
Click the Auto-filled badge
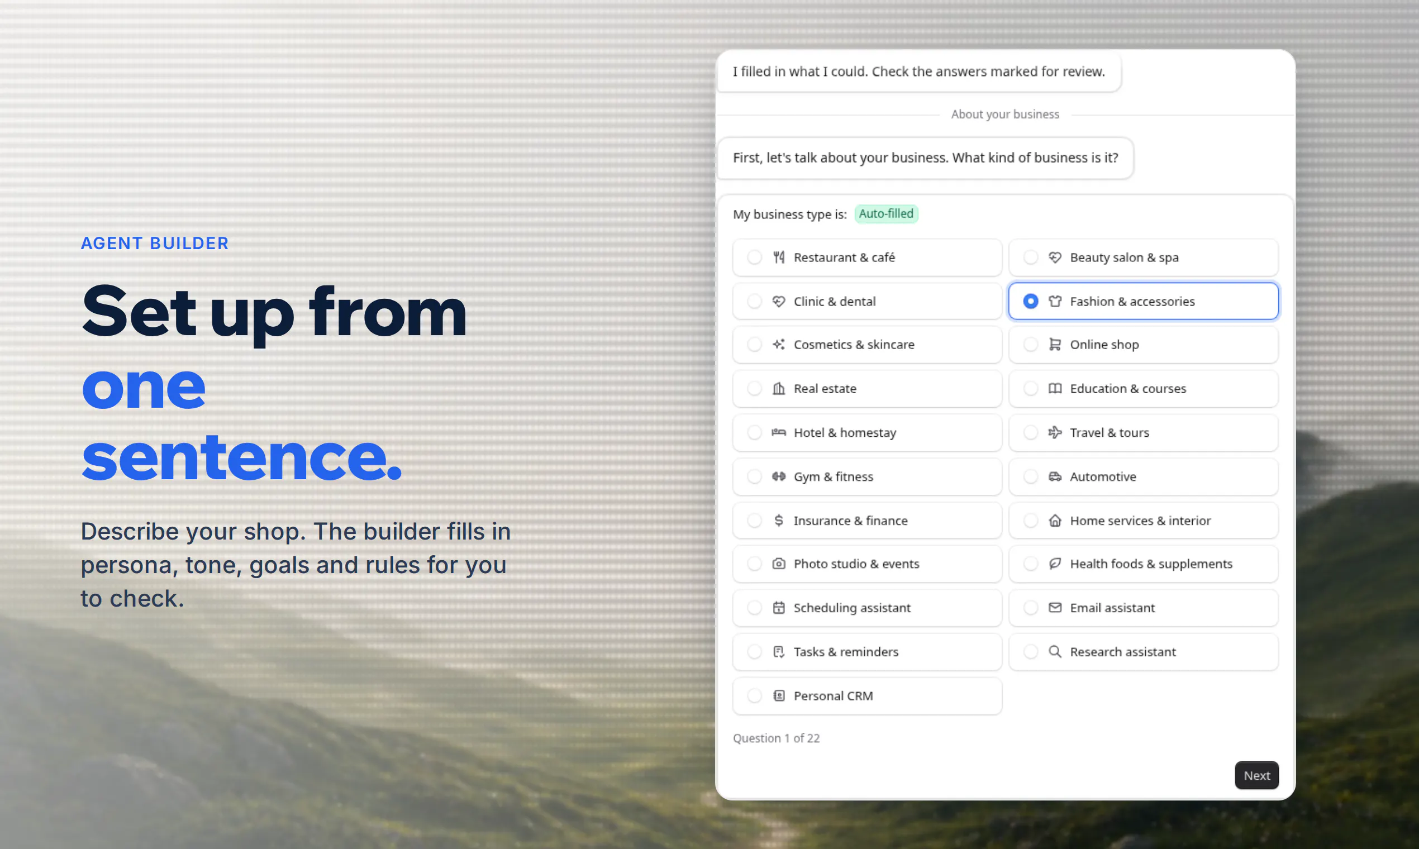pyautogui.click(x=885, y=214)
